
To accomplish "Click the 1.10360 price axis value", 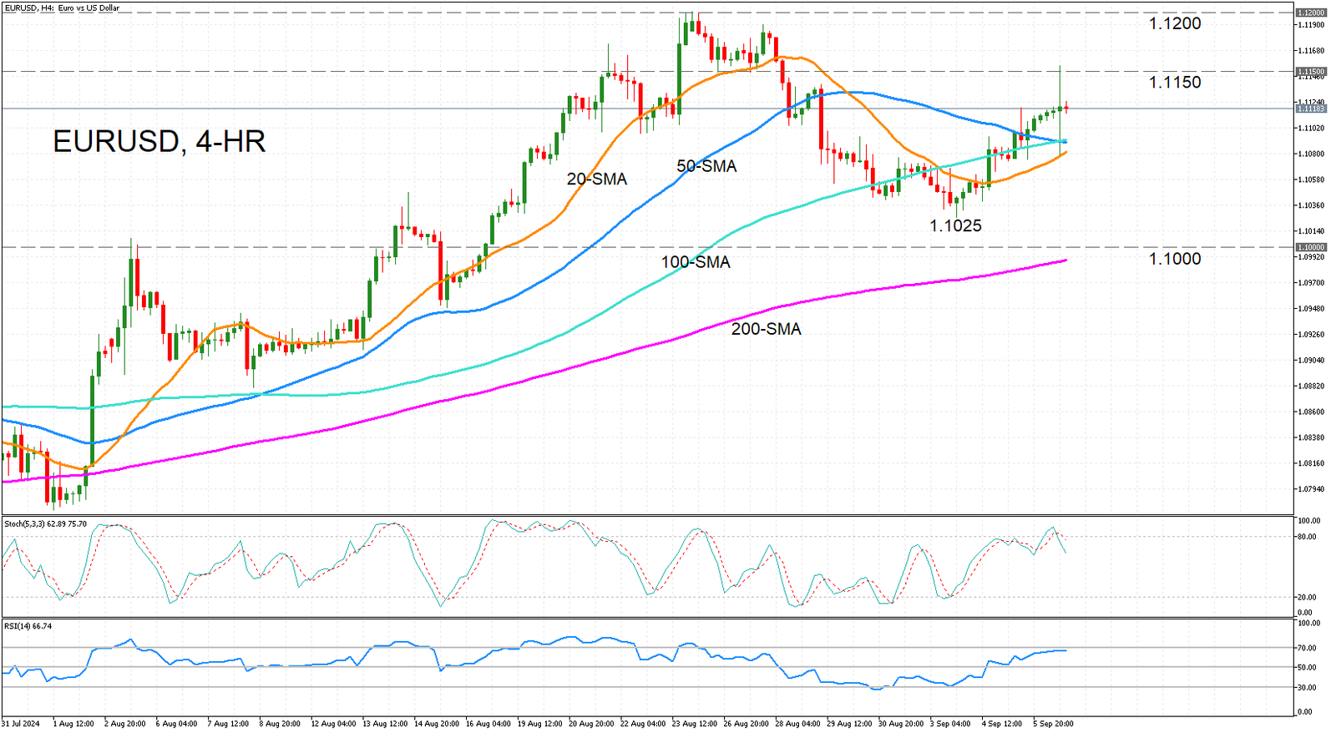I will point(1311,205).
